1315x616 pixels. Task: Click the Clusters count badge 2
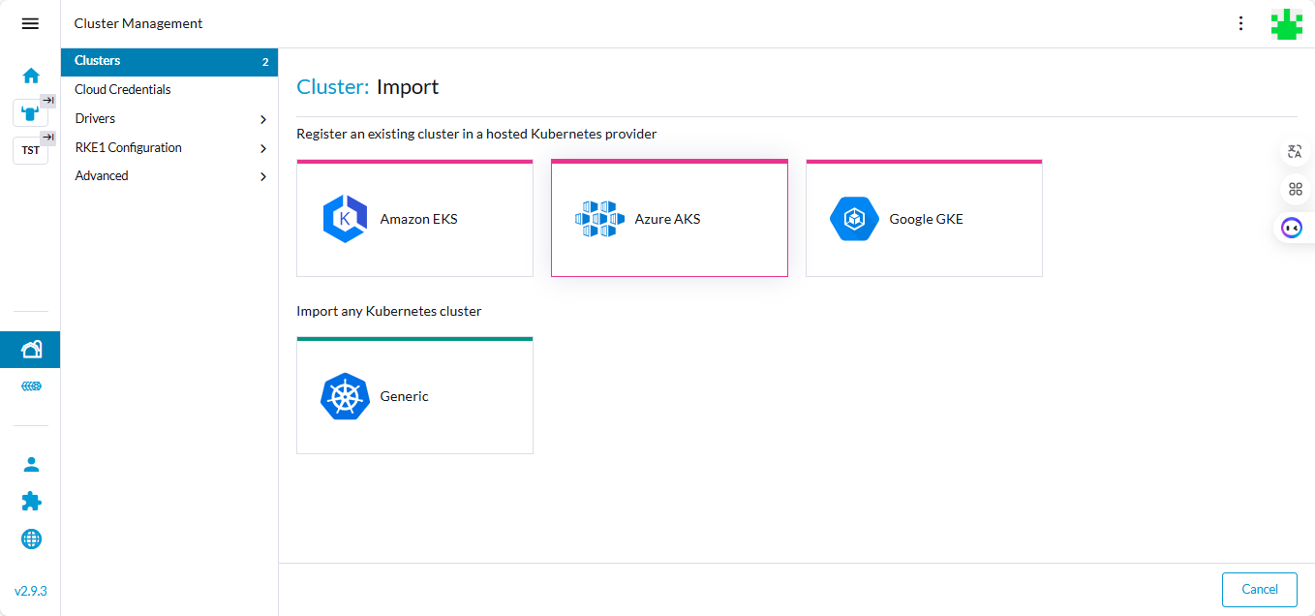point(265,63)
